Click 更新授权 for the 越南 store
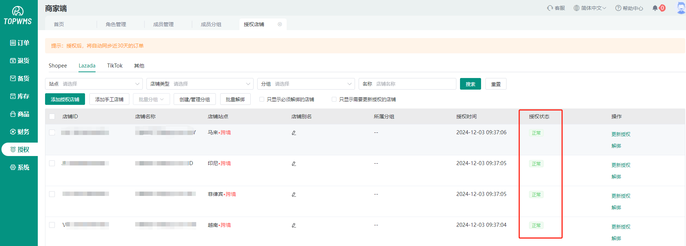Image resolution: width=686 pixels, height=246 pixels. (621, 227)
